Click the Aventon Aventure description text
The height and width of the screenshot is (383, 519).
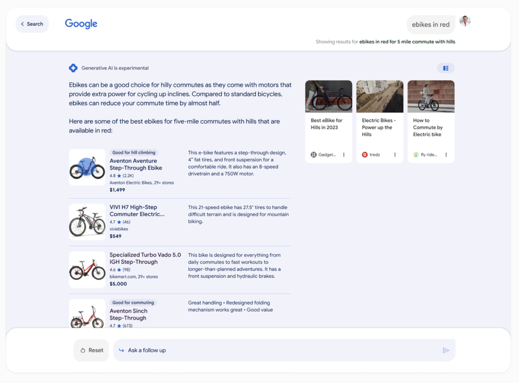(237, 163)
